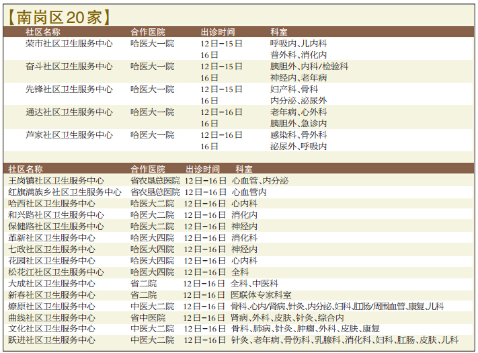This screenshot has width=478, height=353.
Task: Click 心血管内 department cell
Action: click(x=249, y=192)
